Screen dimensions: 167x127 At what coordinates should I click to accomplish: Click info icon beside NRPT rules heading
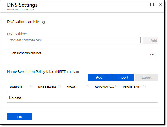click(78, 72)
